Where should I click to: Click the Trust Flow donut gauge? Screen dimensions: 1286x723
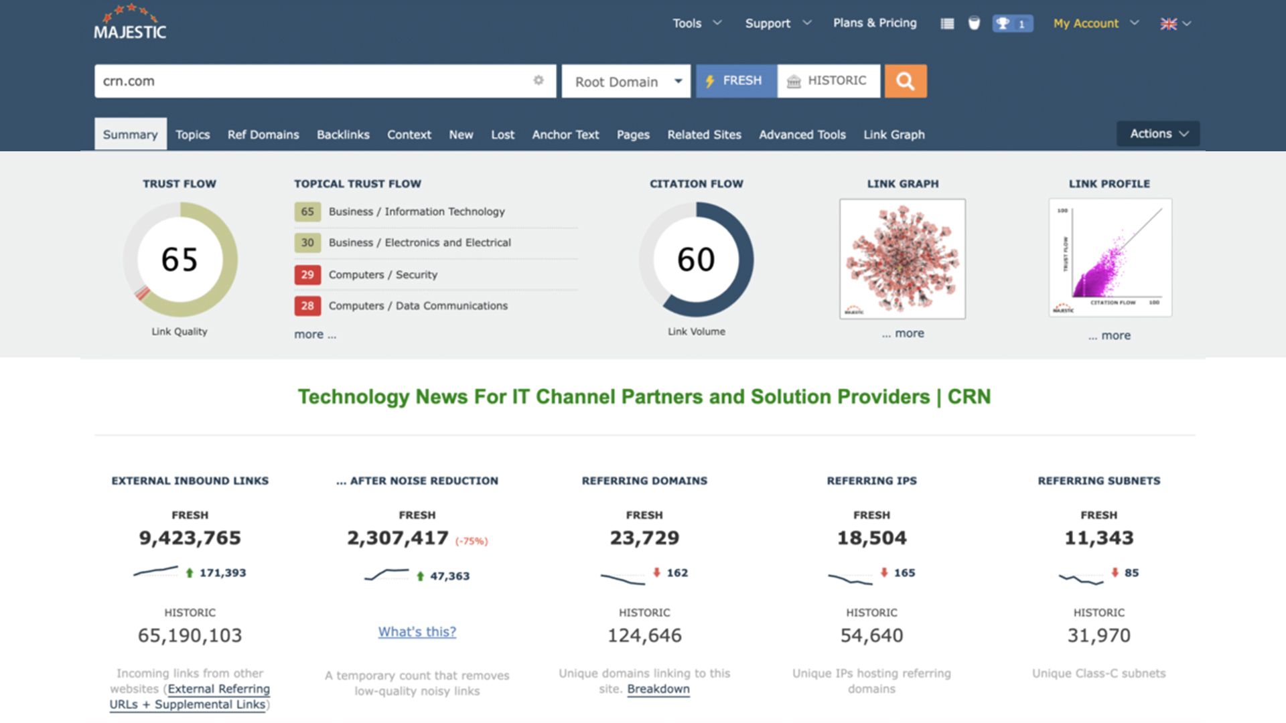click(180, 260)
